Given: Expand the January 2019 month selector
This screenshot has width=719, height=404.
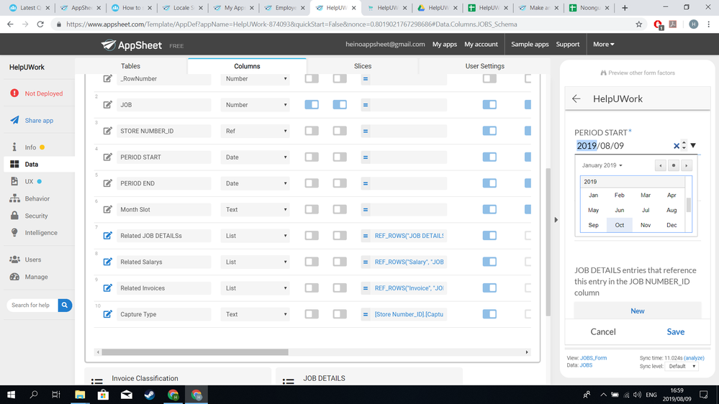Looking at the screenshot, I should click(602, 165).
